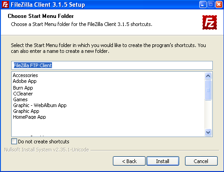This screenshot has width=224, height=172.
Task: Click the folder list scroll down arrow
Action: point(208,132)
